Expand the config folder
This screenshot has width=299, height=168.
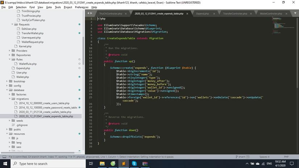tap(7, 86)
